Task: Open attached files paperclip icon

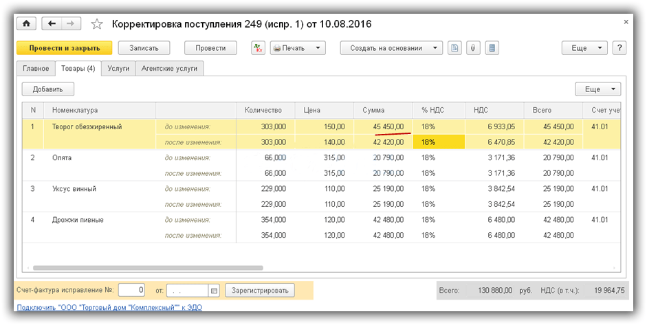Action: pyautogui.click(x=473, y=48)
